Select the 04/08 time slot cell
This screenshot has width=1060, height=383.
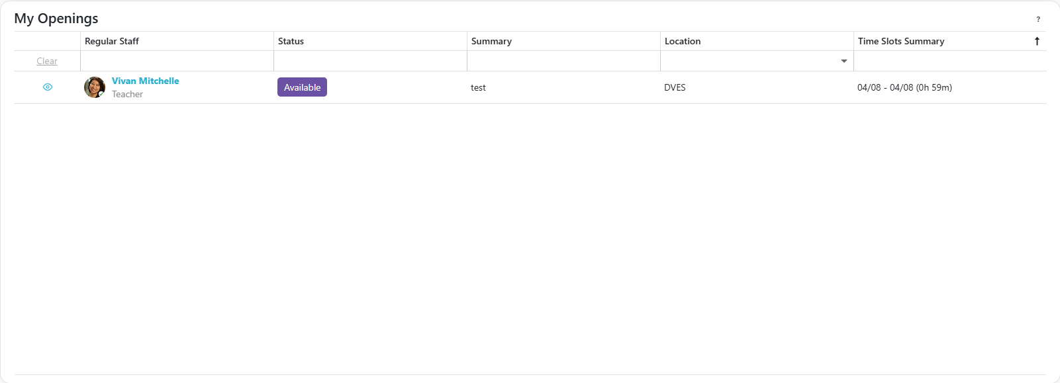(x=904, y=88)
